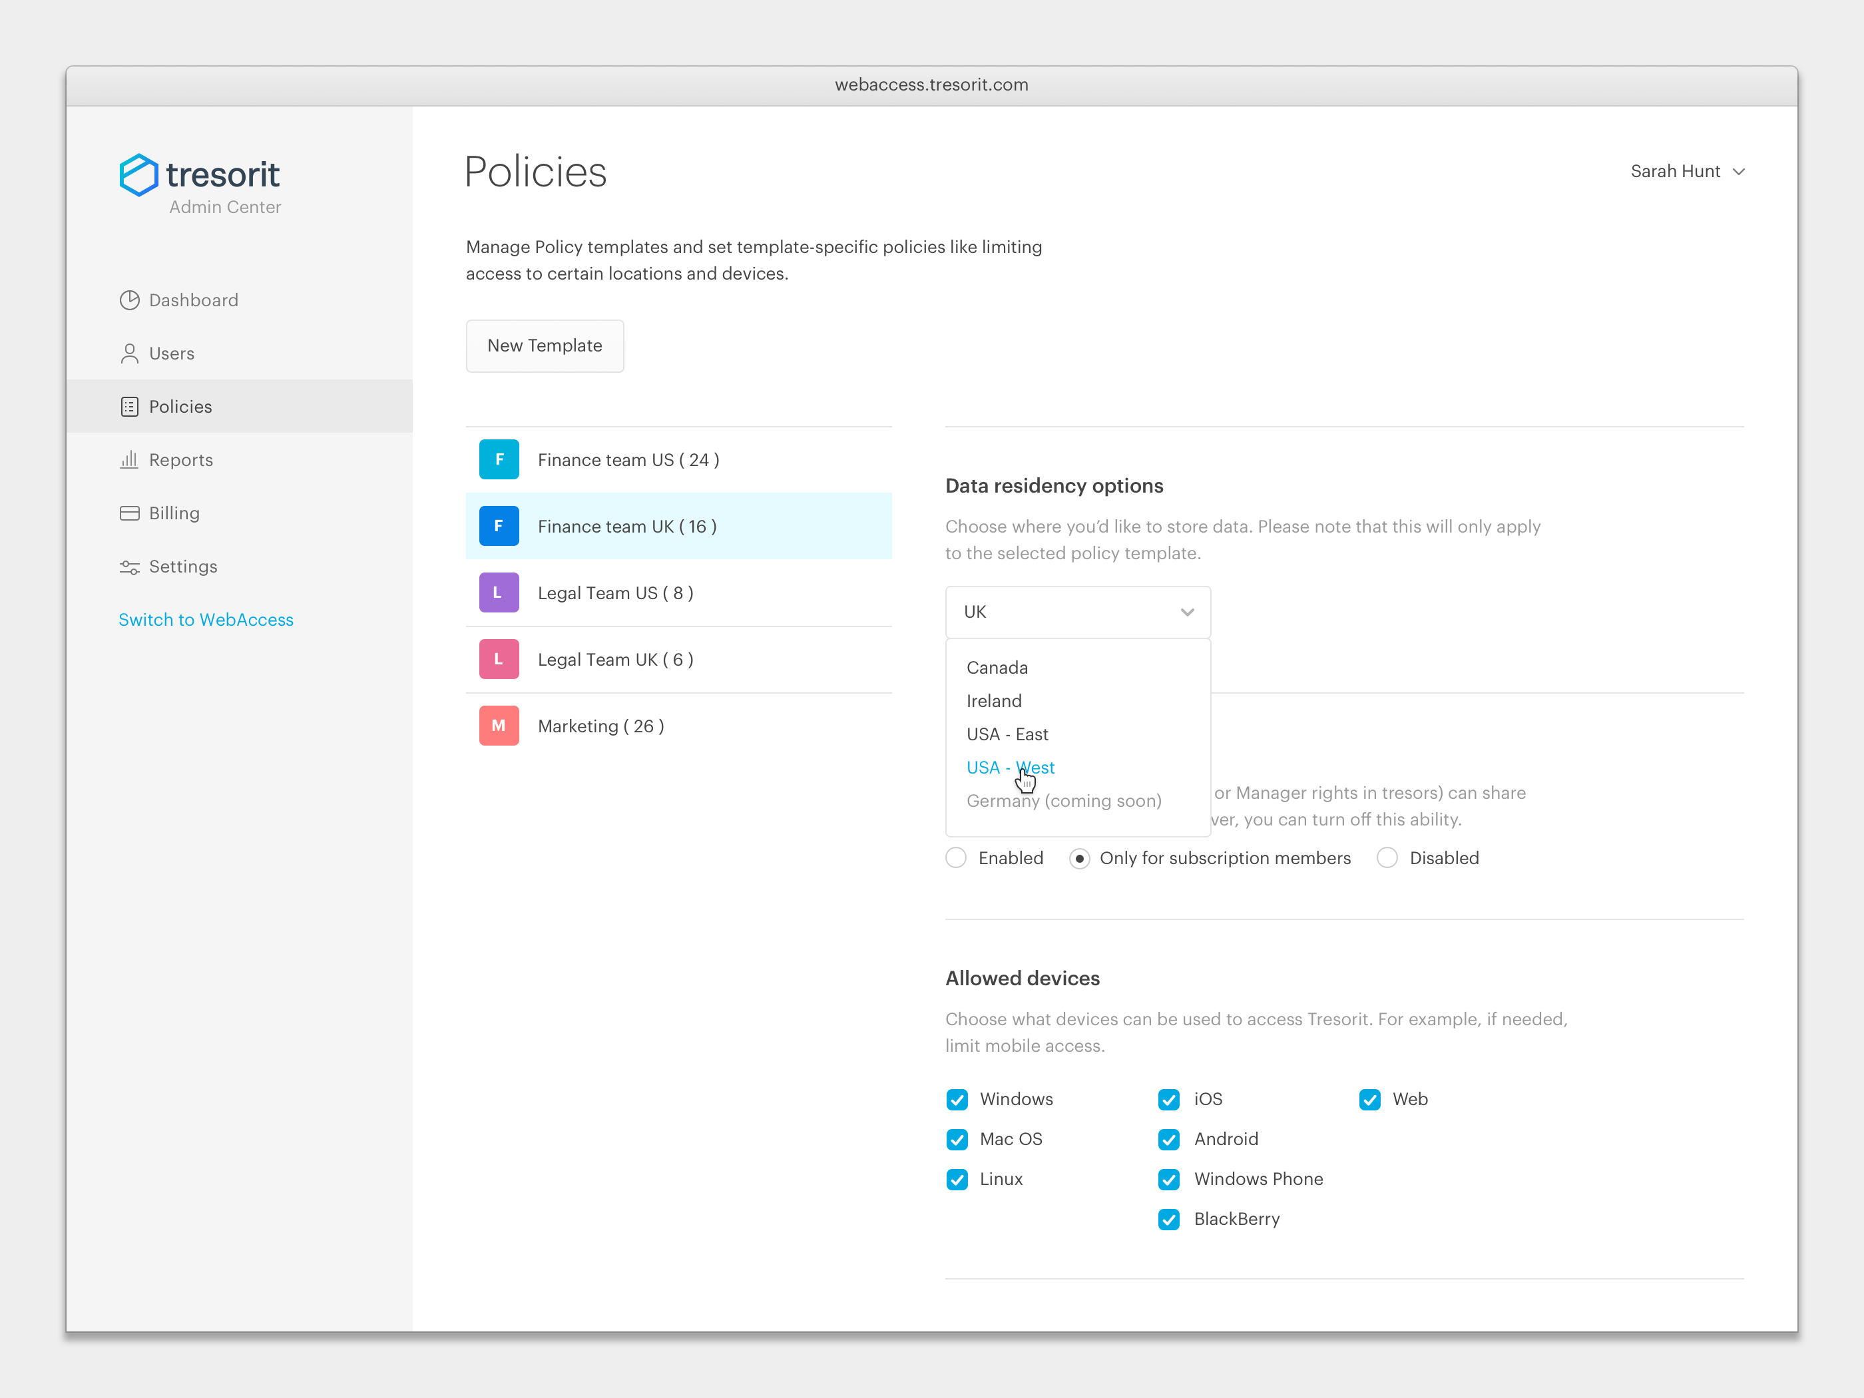Click the Legal Team US policy item
The width and height of the screenshot is (1864, 1398).
point(682,592)
